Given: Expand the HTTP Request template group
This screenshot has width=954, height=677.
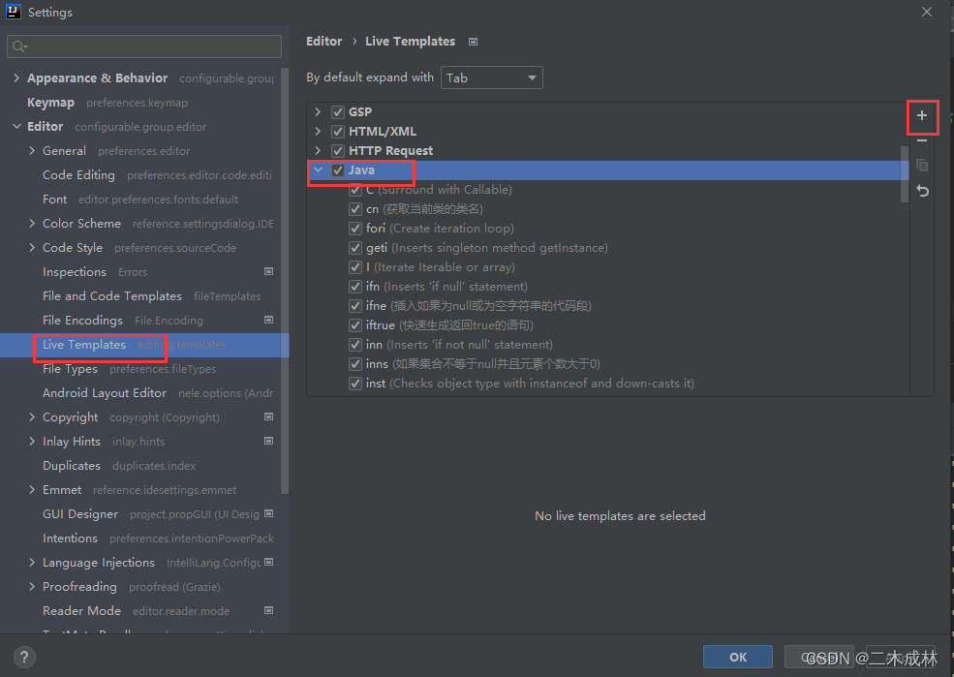Looking at the screenshot, I should tap(318, 151).
